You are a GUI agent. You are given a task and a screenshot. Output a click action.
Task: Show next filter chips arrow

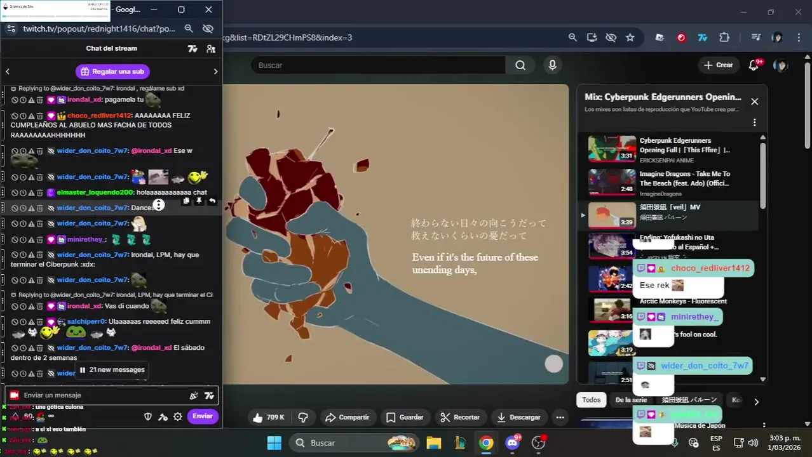[756, 401]
